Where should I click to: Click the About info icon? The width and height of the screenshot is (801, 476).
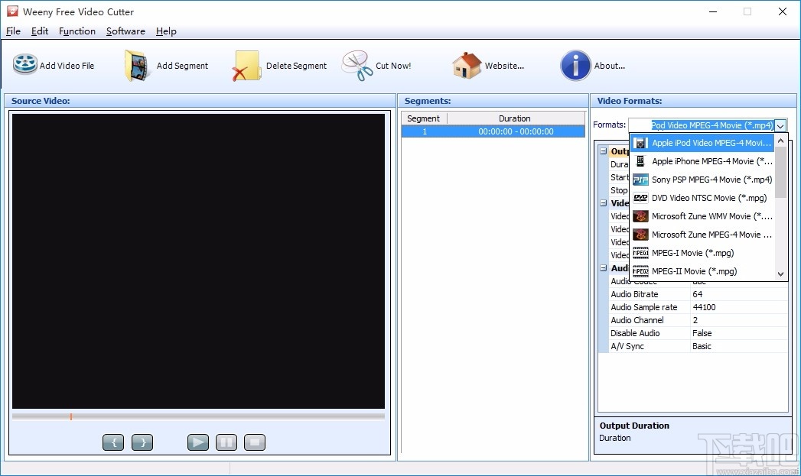pyautogui.click(x=576, y=65)
